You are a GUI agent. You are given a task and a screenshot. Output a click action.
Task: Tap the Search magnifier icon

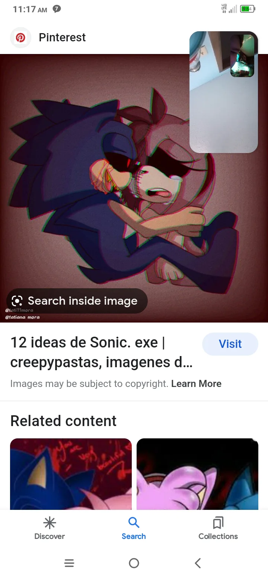tap(134, 523)
